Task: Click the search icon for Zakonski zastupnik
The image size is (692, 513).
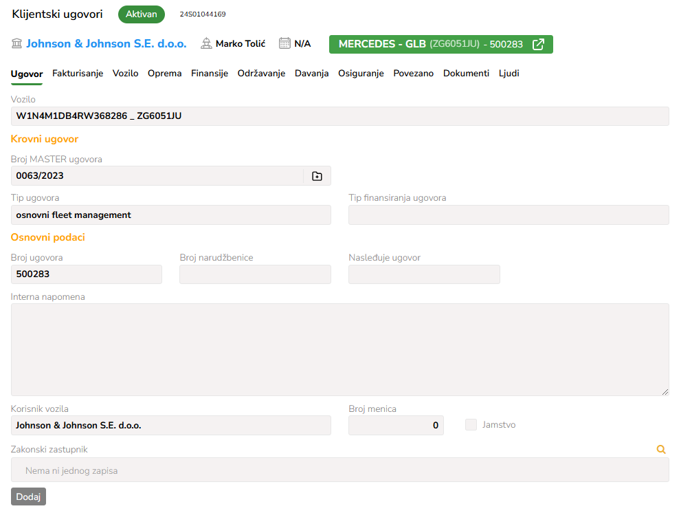Action: [x=660, y=450]
